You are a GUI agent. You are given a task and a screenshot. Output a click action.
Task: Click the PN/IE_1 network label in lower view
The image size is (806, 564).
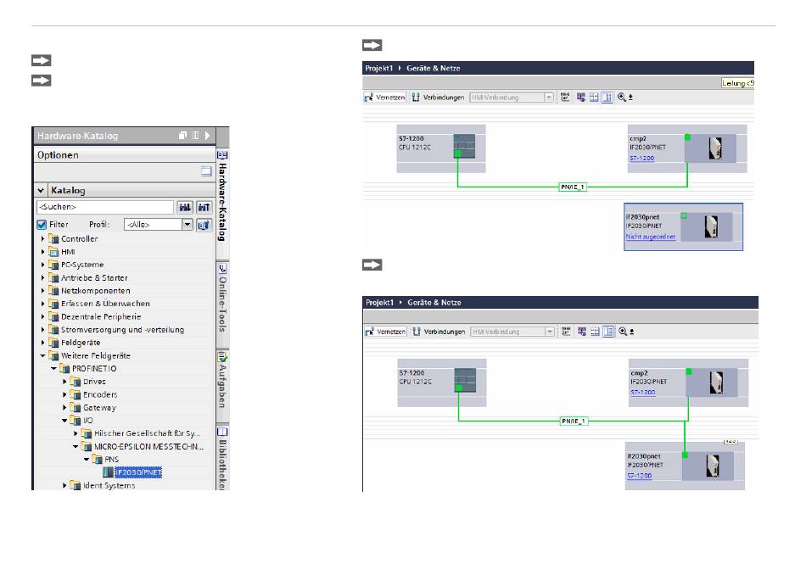(x=574, y=422)
